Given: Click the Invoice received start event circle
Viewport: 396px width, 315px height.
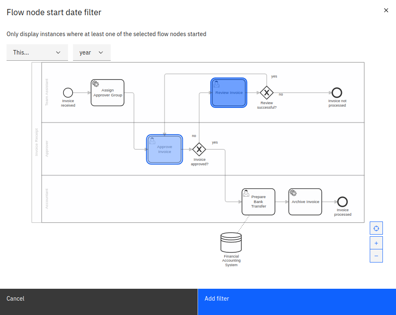Looking at the screenshot, I should [x=68, y=92].
